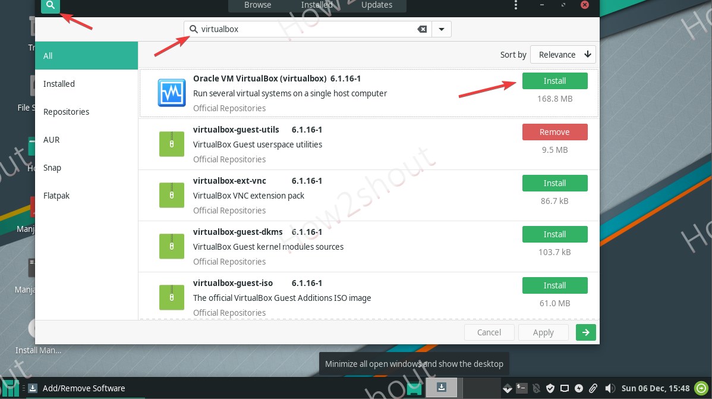Install virtualbox-guest-iso package
Image resolution: width=712 pixels, height=399 pixels.
(555, 285)
